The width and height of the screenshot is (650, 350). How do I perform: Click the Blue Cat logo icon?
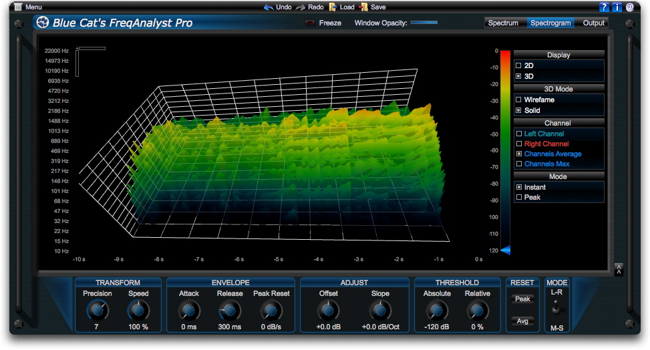[42, 23]
